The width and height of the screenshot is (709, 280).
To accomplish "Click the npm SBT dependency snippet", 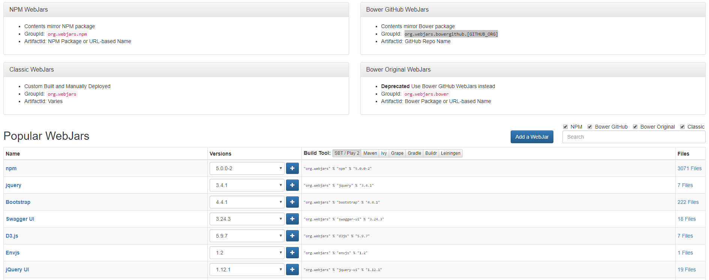I will (337, 169).
